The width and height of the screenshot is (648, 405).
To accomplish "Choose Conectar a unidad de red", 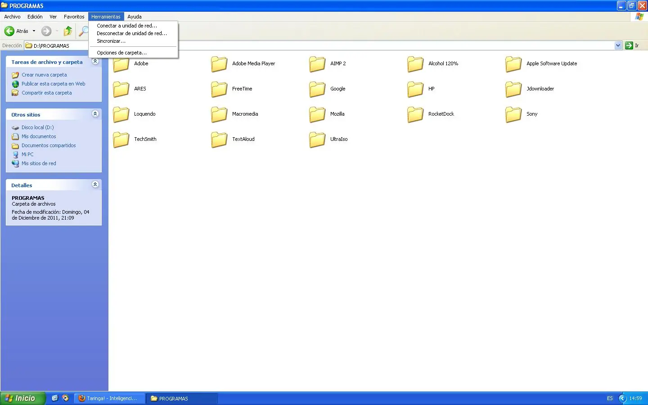I will [x=133, y=26].
